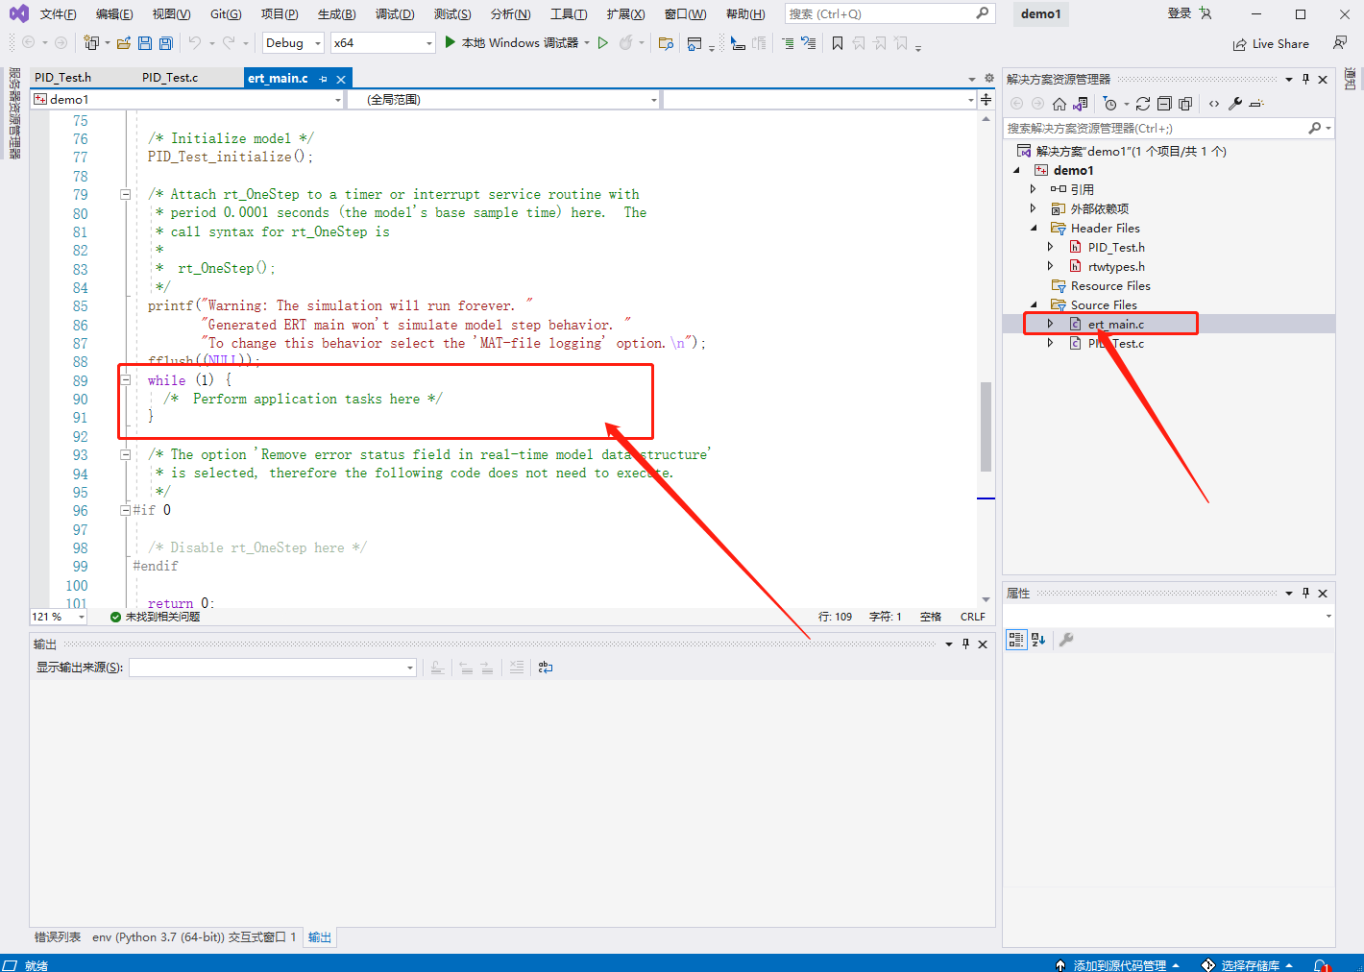Viewport: 1364px width, 972px height.
Task: Click the 未找到相关问题 status indicator
Action: 155,617
